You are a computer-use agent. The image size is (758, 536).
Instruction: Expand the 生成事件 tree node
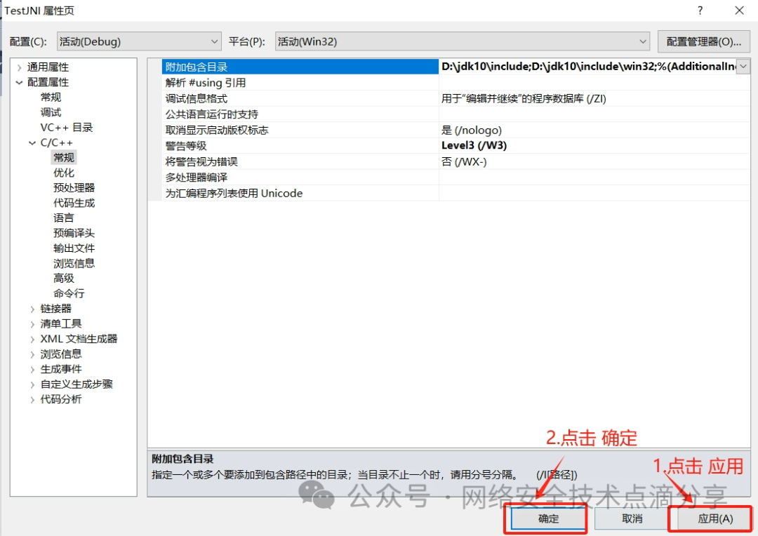pyautogui.click(x=32, y=370)
